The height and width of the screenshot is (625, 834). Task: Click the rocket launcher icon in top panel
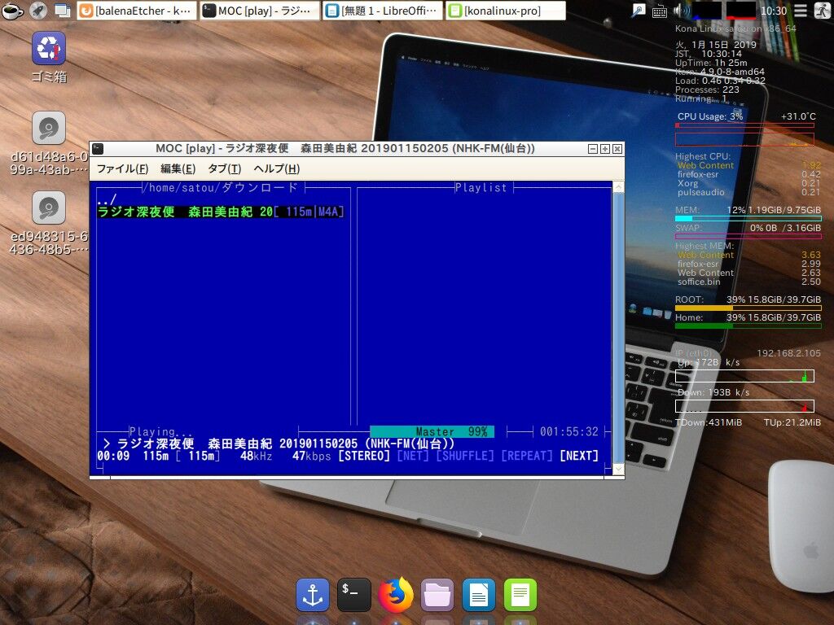37,10
